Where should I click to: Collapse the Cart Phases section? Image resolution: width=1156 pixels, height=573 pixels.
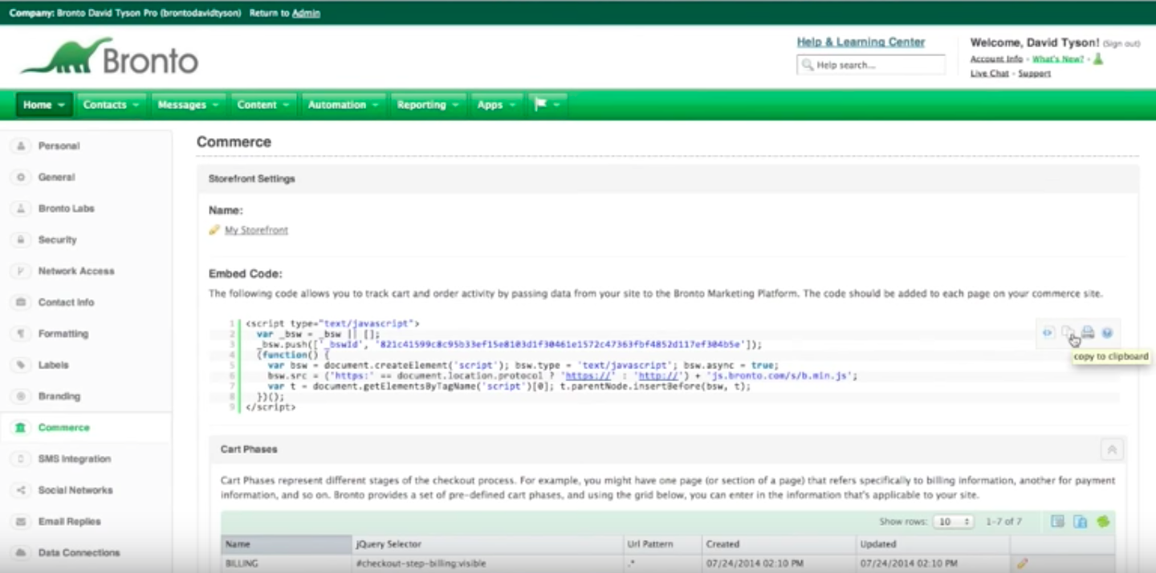click(x=1112, y=449)
